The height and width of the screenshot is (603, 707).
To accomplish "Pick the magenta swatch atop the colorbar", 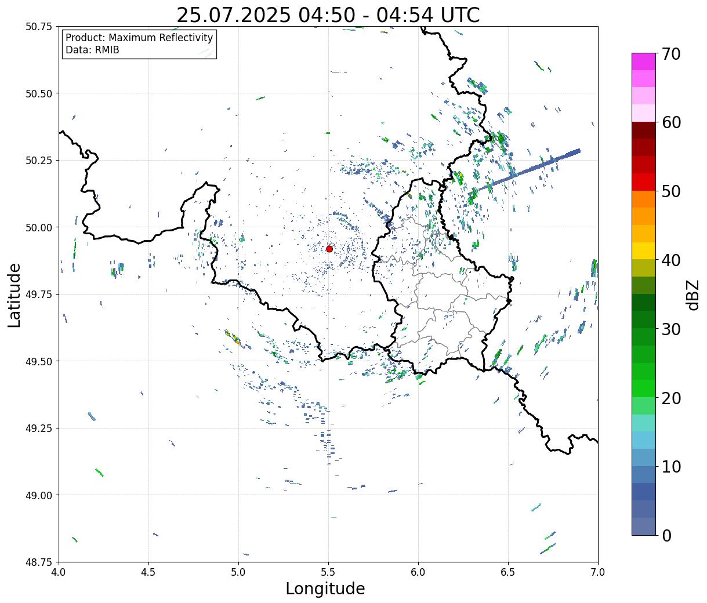I will coord(644,61).
